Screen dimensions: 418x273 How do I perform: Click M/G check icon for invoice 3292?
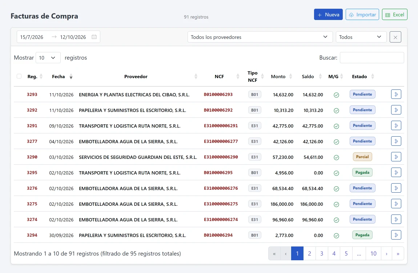337,111
